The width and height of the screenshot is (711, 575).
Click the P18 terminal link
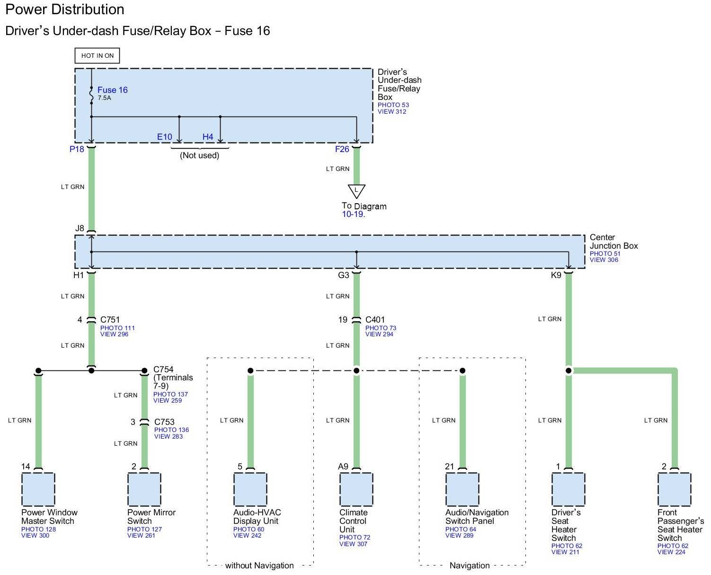pos(77,149)
